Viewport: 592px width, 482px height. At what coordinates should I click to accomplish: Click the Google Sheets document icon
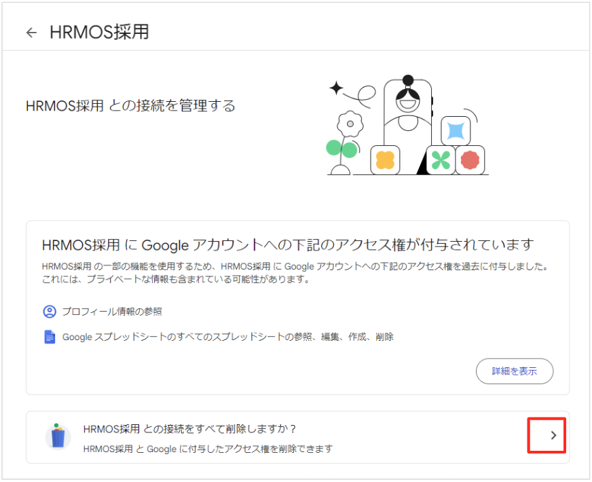click(x=50, y=337)
